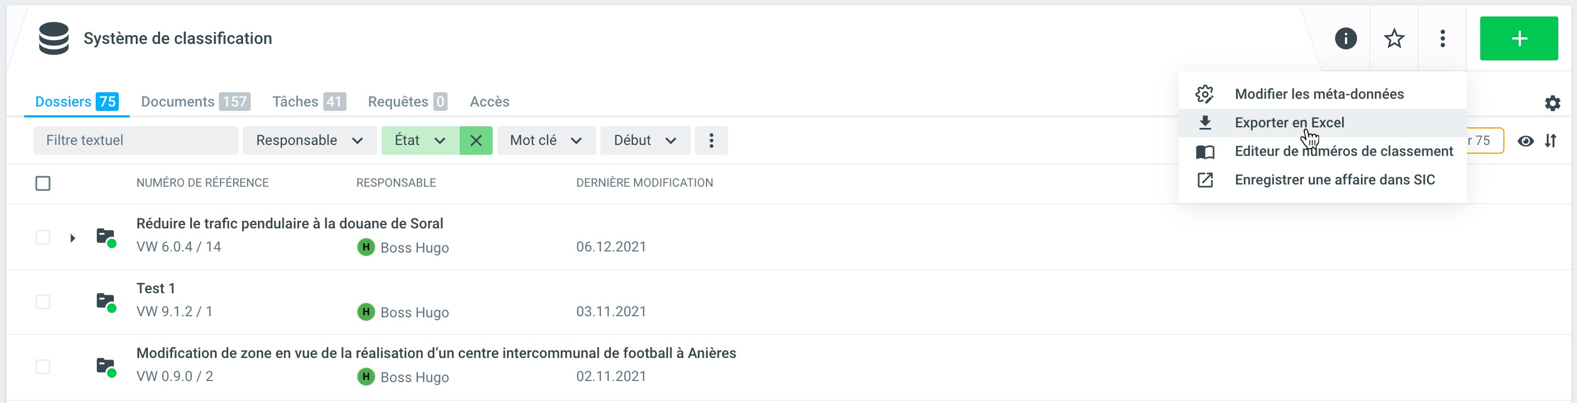Check the select-all header checkbox
1577x403 pixels.
click(x=43, y=183)
